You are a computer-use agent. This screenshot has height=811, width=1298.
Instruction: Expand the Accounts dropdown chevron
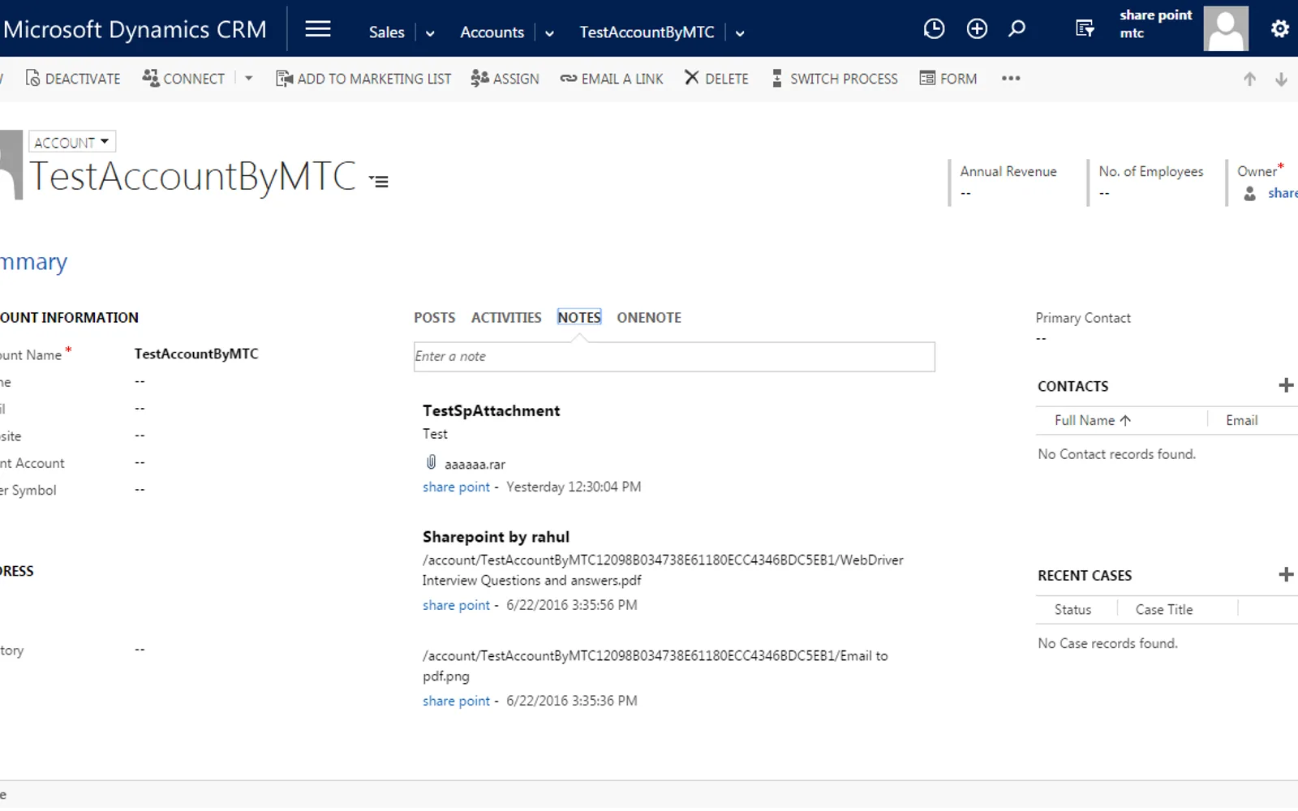[549, 33]
